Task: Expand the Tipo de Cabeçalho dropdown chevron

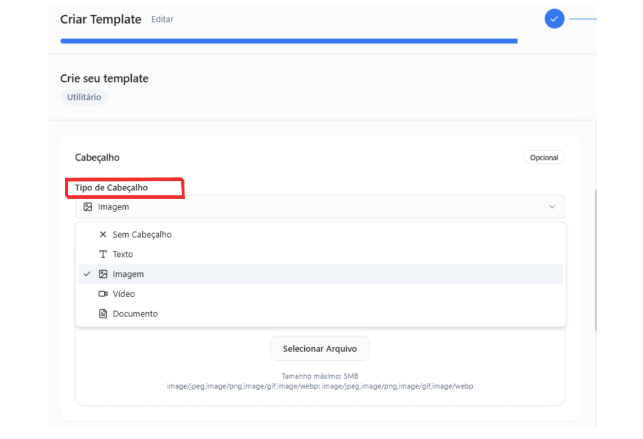Action: coord(552,207)
